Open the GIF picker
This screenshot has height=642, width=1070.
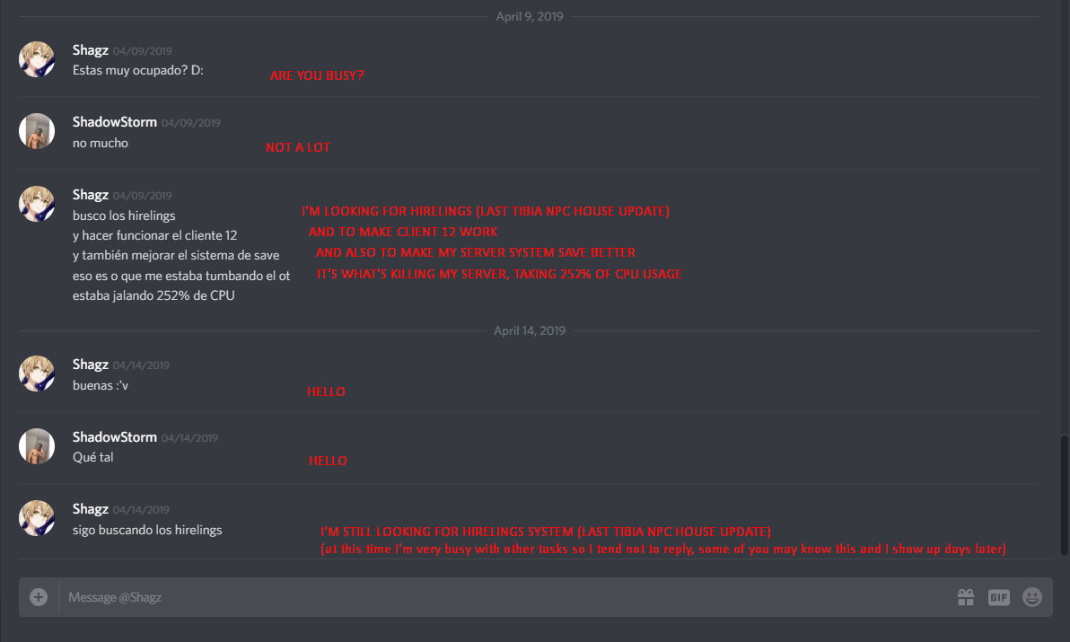(998, 598)
